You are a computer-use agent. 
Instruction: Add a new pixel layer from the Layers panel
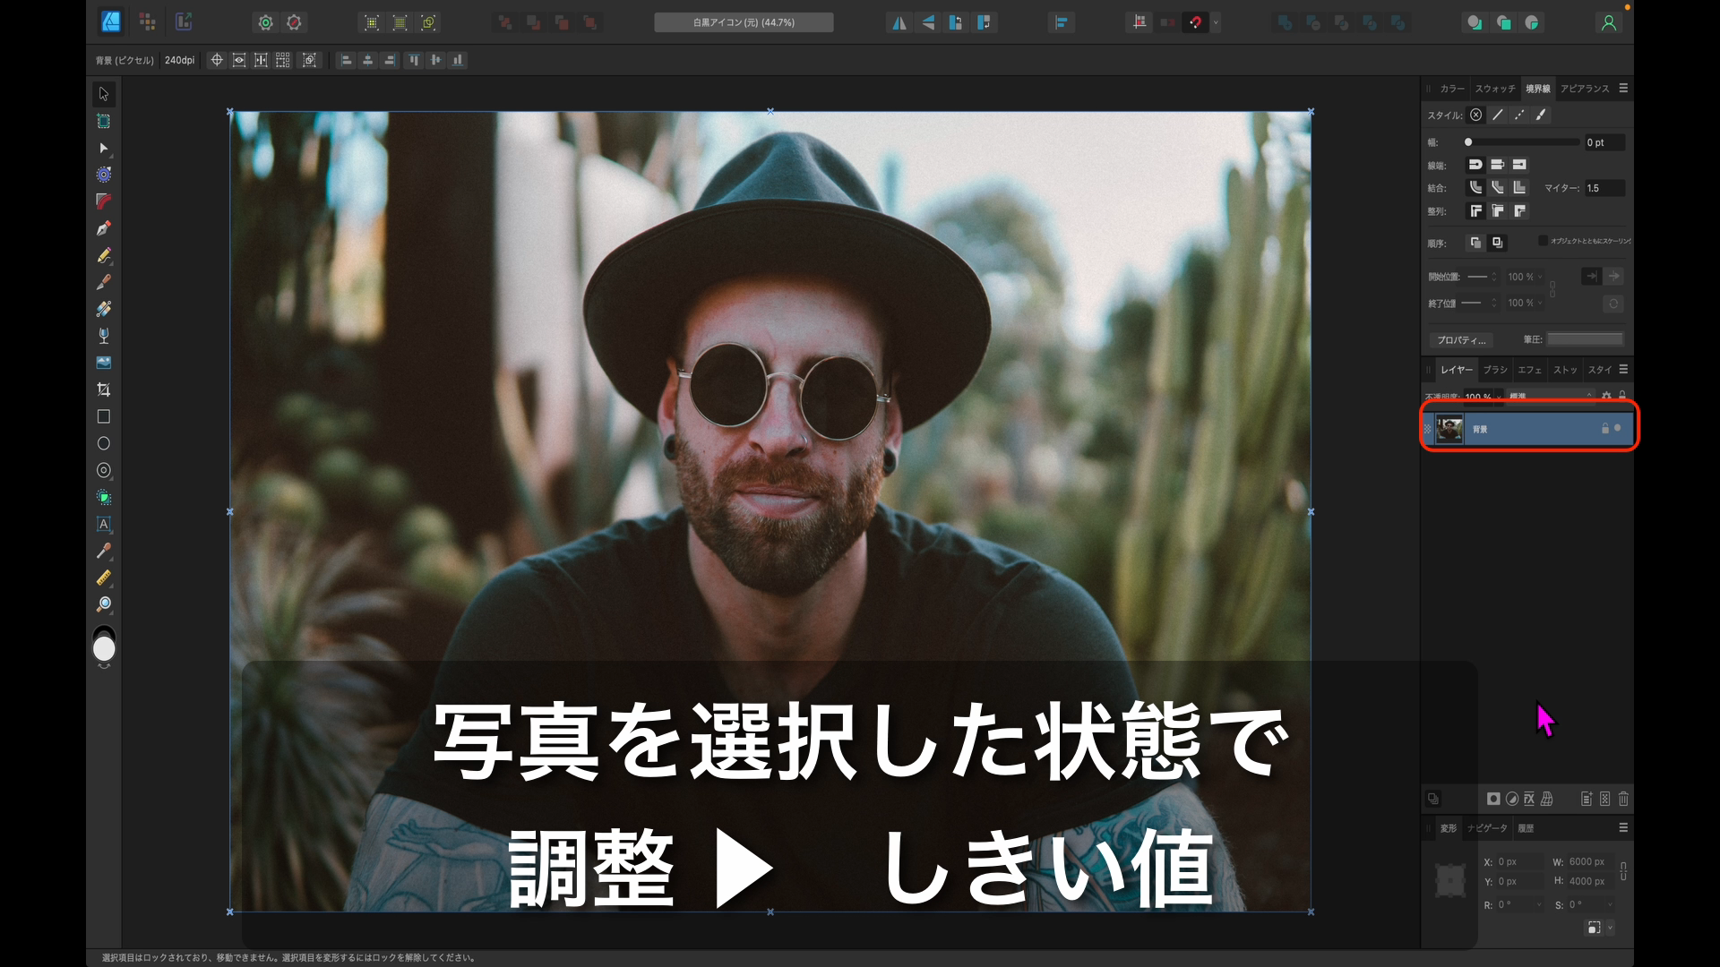click(1604, 799)
